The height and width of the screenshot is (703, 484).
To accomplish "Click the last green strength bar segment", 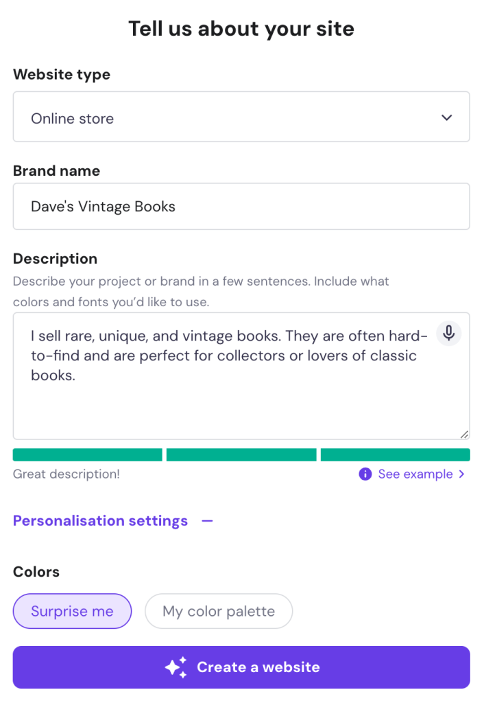I will (x=395, y=454).
